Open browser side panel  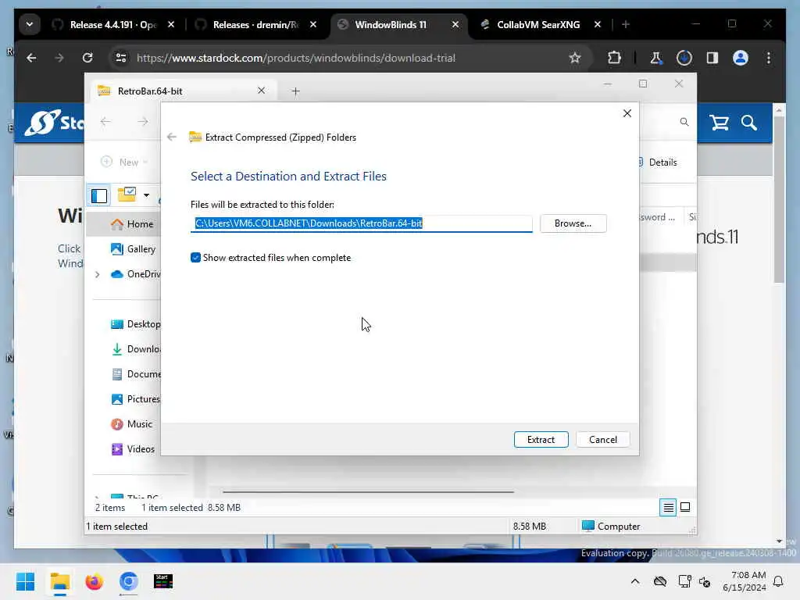712,58
